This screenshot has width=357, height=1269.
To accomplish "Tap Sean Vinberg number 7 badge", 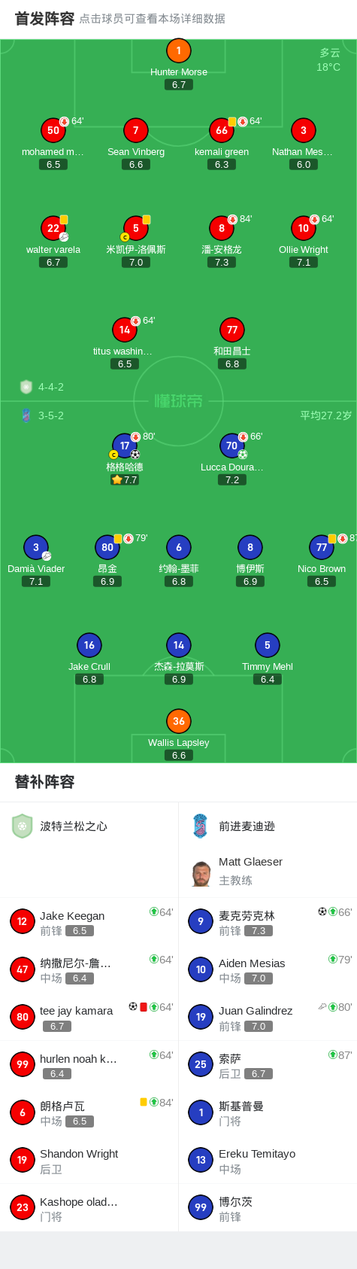I will (x=136, y=130).
